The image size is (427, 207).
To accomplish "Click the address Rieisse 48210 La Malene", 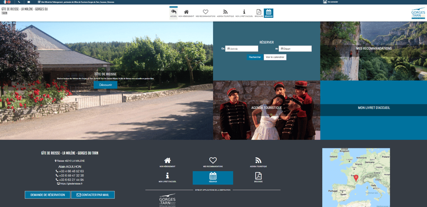I will pyautogui.click(x=70, y=161).
